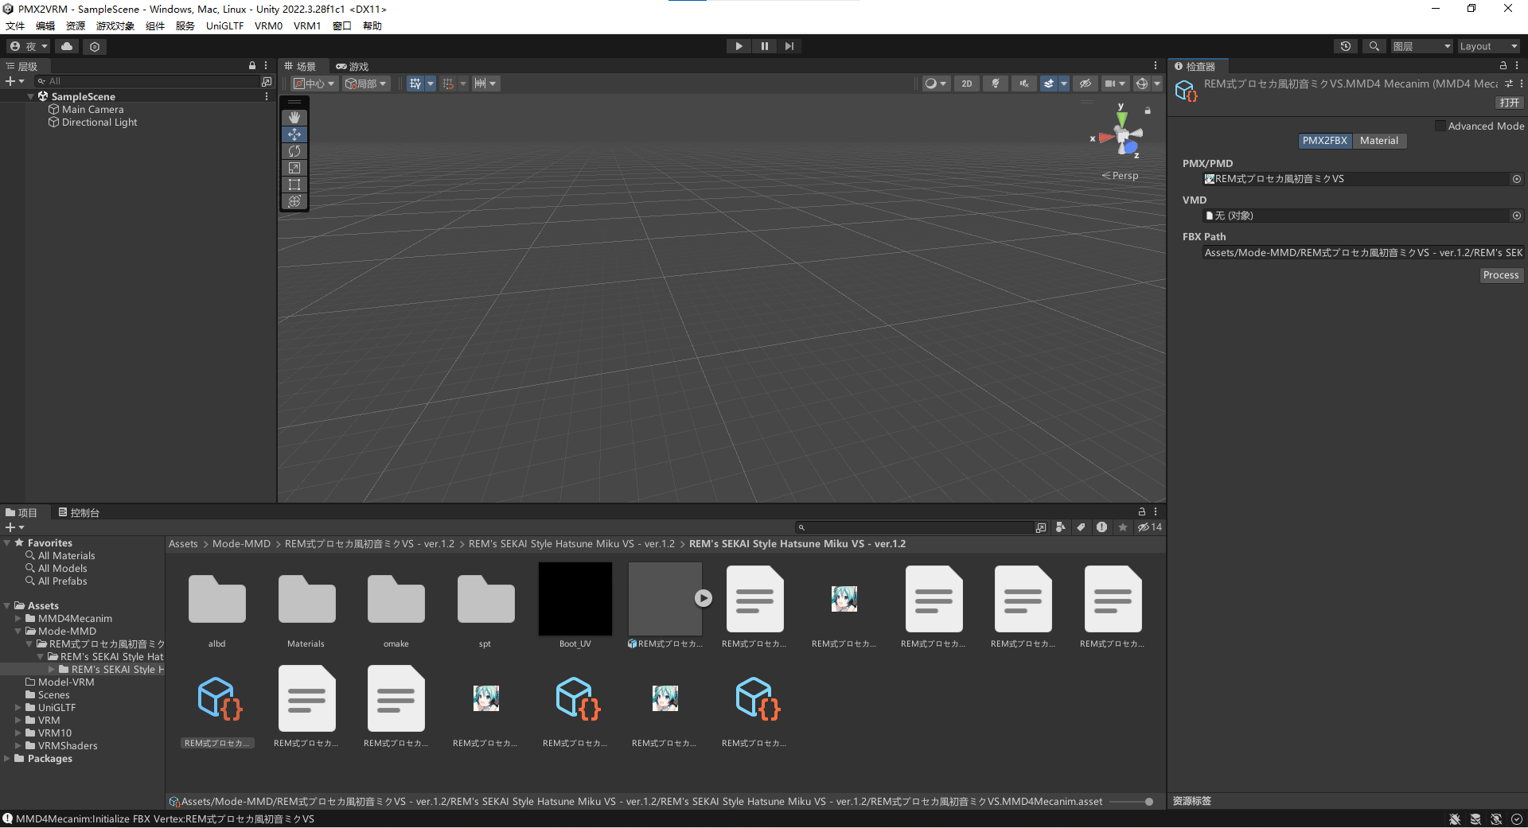Screen dimensions: 1528x828
Task: Switch to the Game (游戏) tab
Action: tap(353, 67)
